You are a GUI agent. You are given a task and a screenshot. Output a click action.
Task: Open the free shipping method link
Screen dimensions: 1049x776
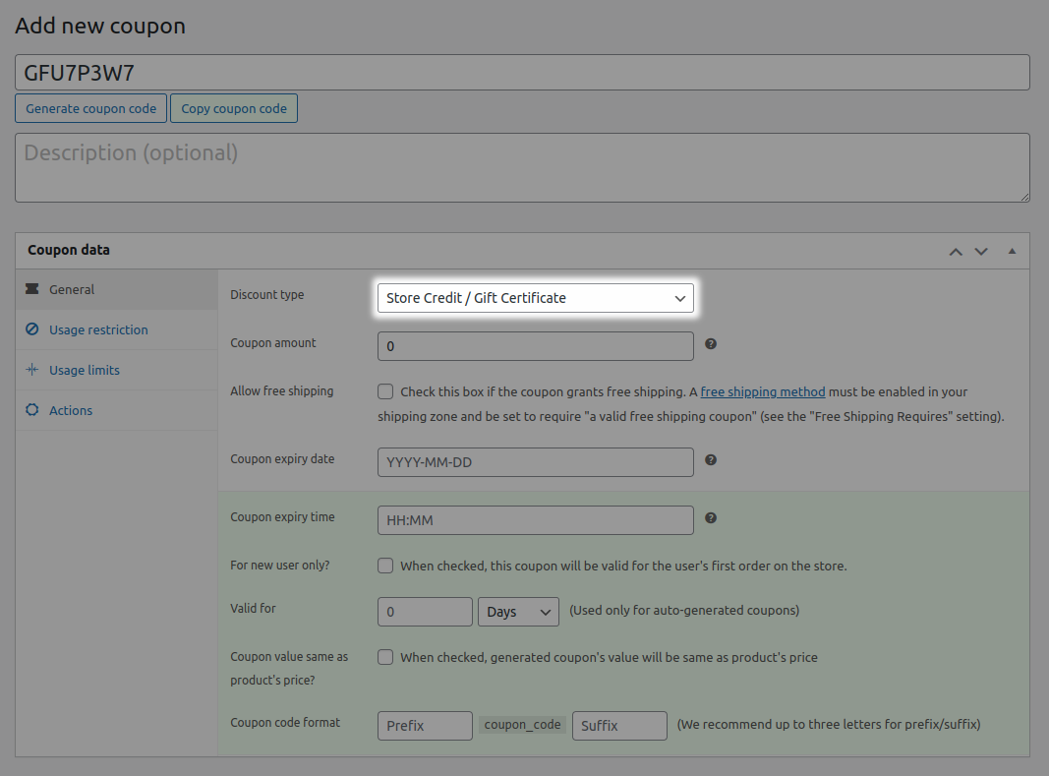click(762, 391)
